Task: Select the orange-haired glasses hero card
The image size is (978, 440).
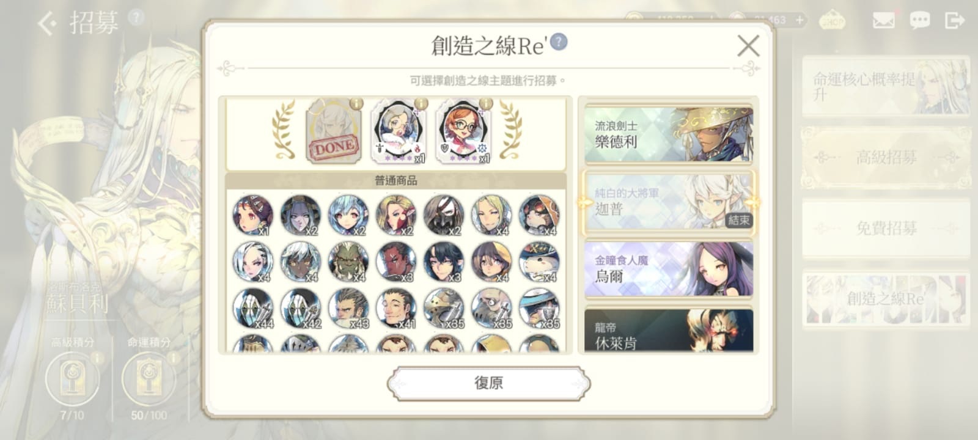Action: 463,131
